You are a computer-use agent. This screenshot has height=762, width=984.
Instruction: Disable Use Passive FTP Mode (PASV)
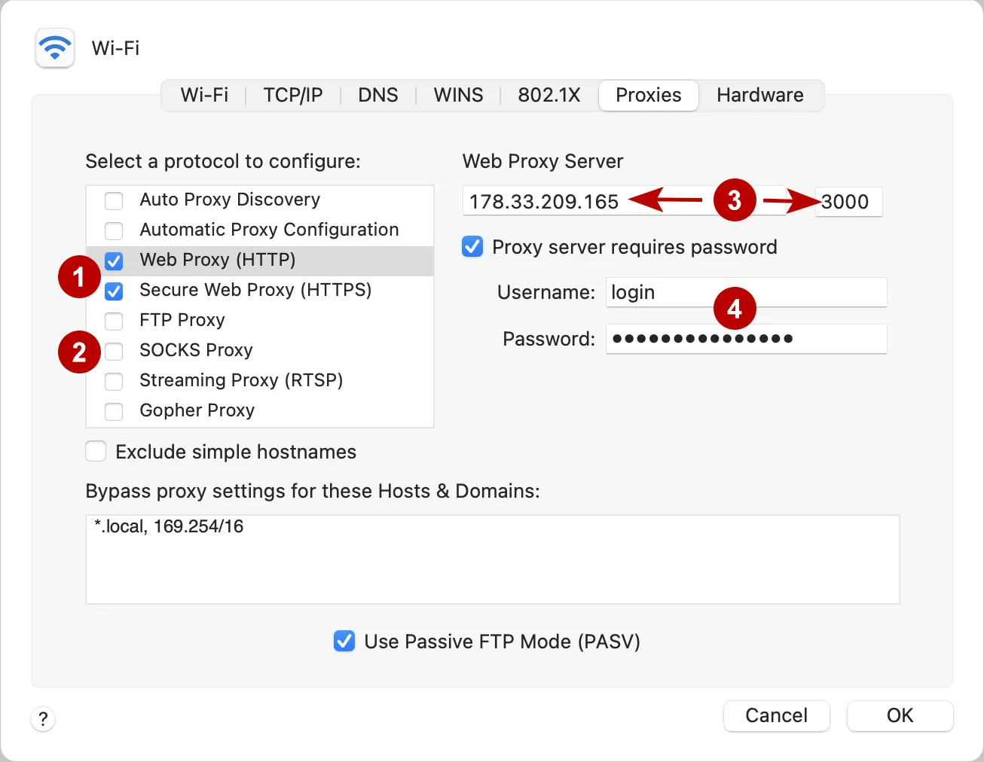coord(344,641)
